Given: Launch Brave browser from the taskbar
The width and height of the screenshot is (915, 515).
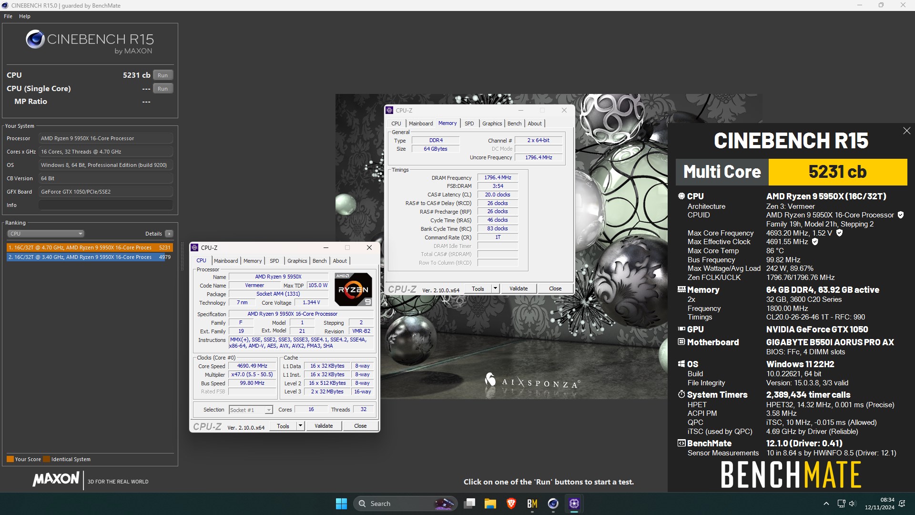Looking at the screenshot, I should (511, 504).
